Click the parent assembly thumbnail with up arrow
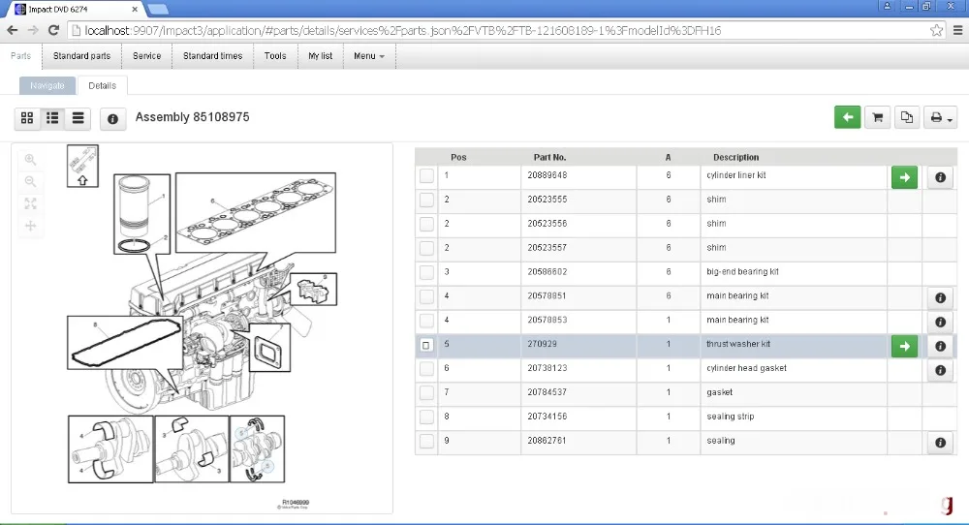Image resolution: width=969 pixels, height=525 pixels. tap(82, 167)
